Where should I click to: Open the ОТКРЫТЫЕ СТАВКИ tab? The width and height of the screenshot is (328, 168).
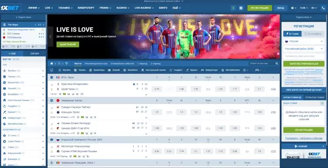coord(314,98)
